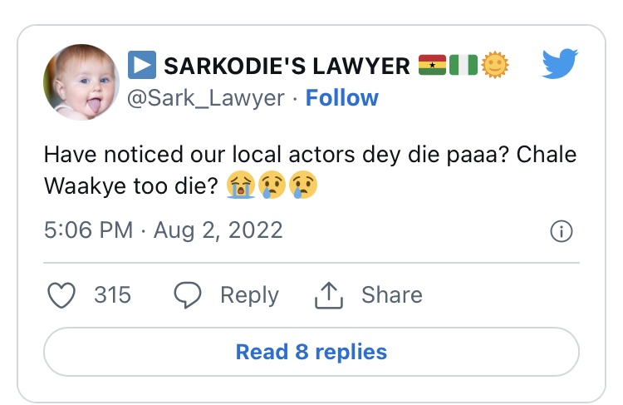Viewport: 623px width, 405px height.
Task: Open SARKODIE'S LAWYER display name profile
Action: [287, 65]
